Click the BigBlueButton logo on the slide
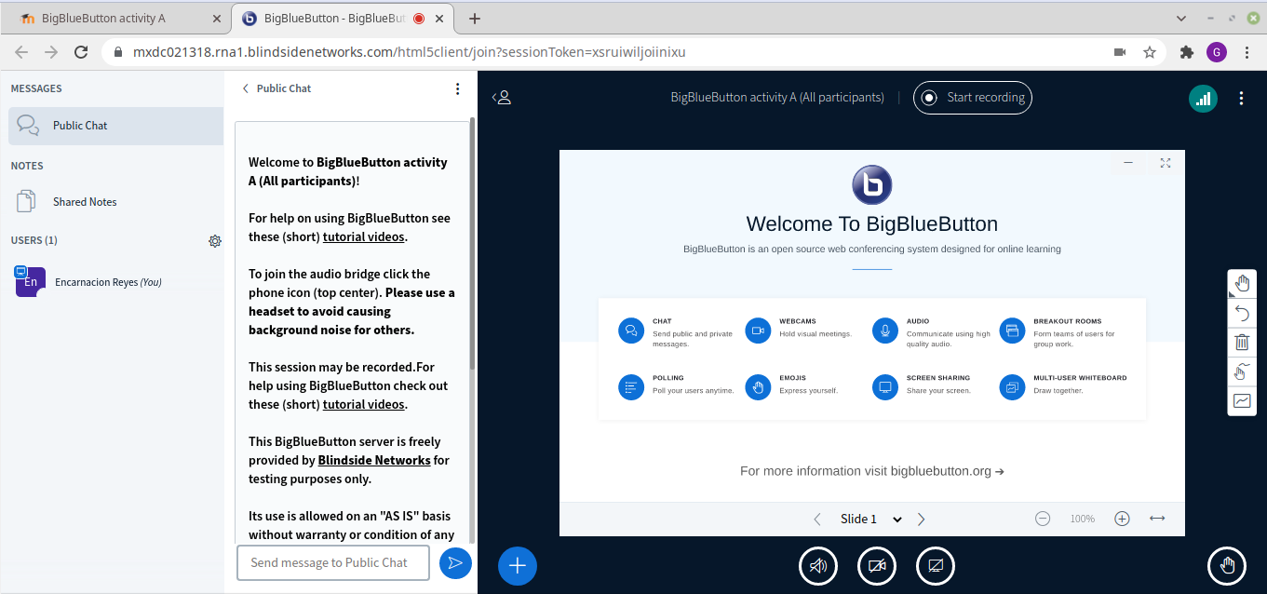This screenshot has width=1267, height=594. pos(872,185)
